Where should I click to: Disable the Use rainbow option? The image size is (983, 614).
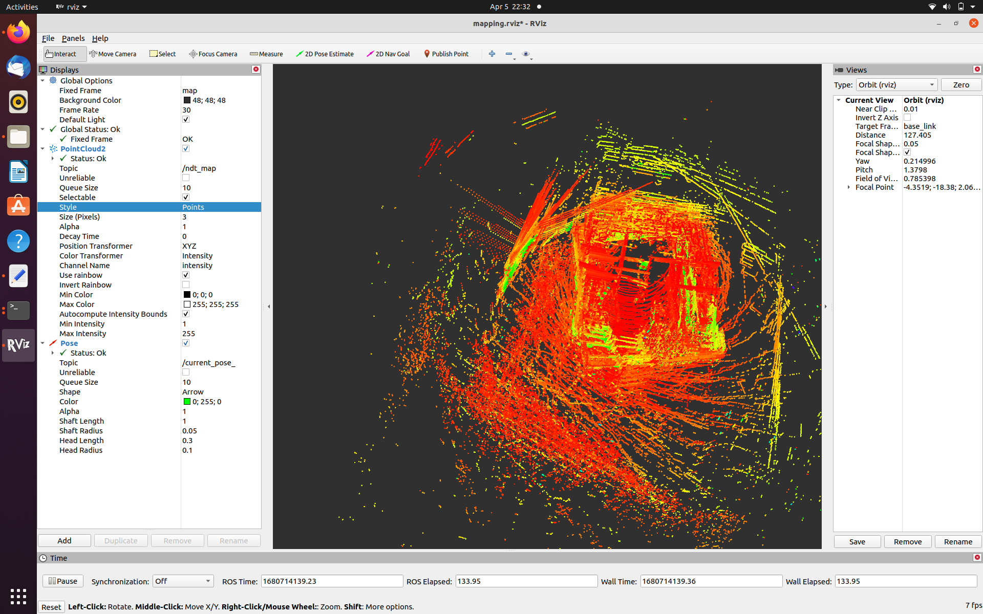tap(186, 275)
